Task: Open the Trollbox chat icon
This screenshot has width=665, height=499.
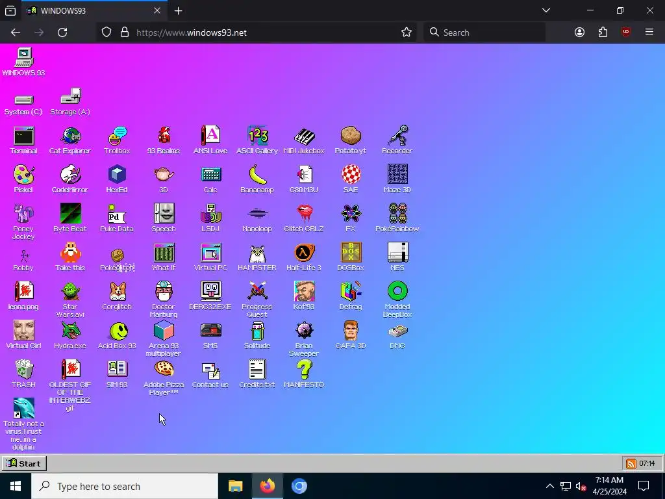Action: click(x=117, y=140)
